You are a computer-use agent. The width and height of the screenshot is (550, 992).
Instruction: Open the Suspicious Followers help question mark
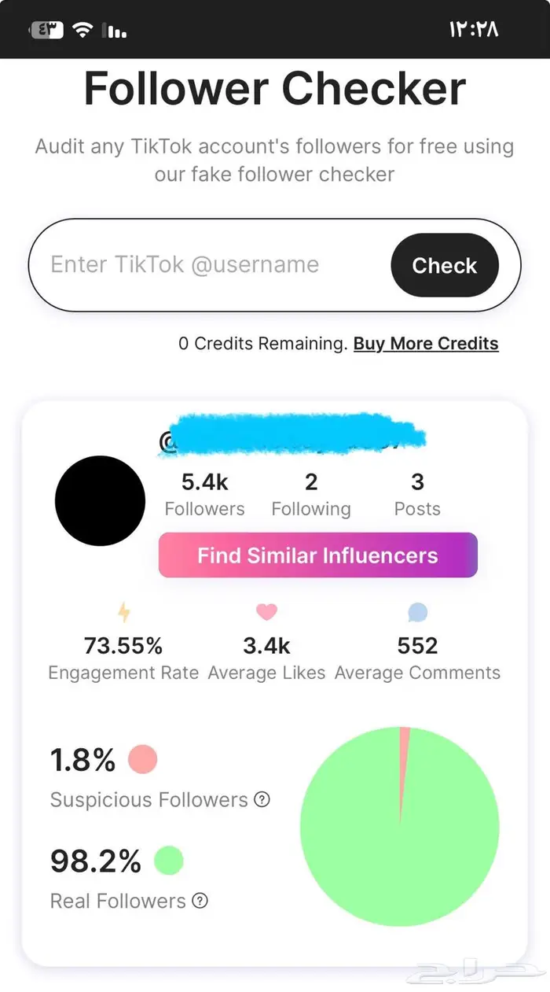[x=262, y=800]
